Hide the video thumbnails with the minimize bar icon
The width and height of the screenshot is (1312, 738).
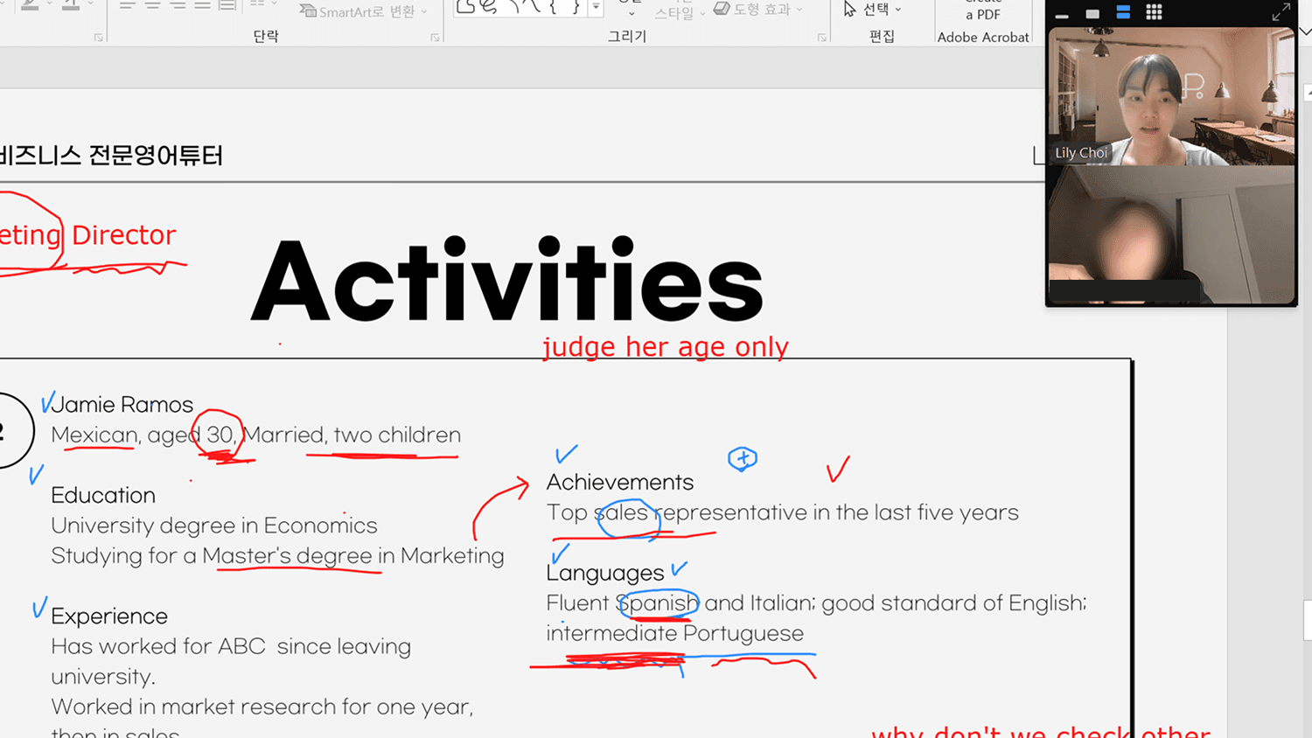pos(1062,15)
